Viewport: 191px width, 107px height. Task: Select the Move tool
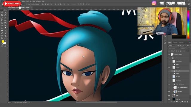click(2, 10)
